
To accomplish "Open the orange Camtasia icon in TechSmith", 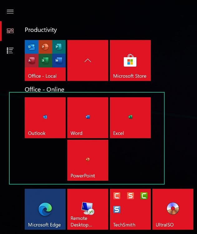I will pos(117,196).
